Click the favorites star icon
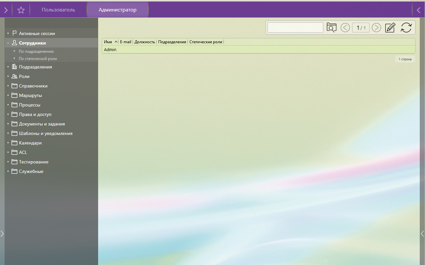425x265 pixels. pyautogui.click(x=21, y=10)
